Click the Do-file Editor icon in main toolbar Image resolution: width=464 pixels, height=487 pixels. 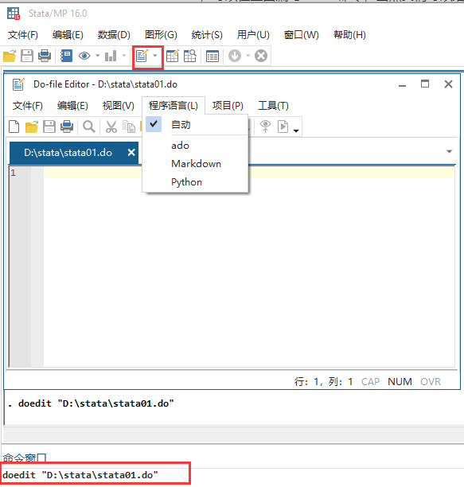[x=142, y=56]
